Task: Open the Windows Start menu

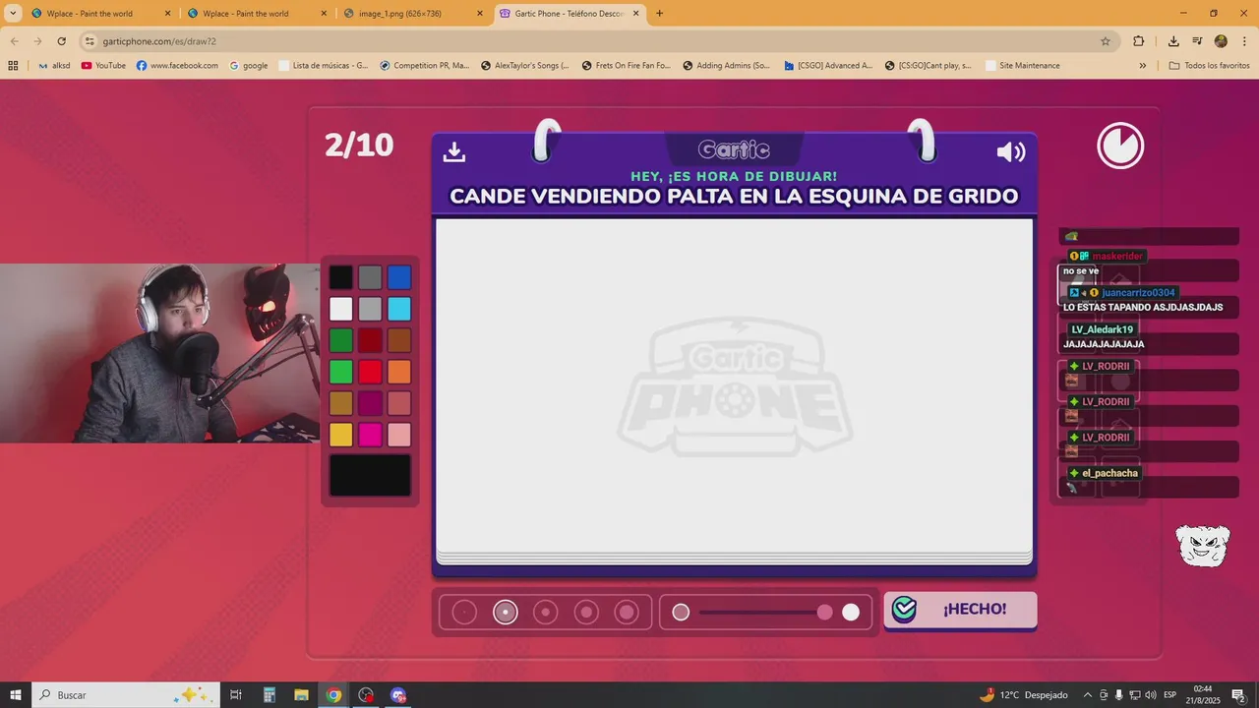Action: click(16, 695)
